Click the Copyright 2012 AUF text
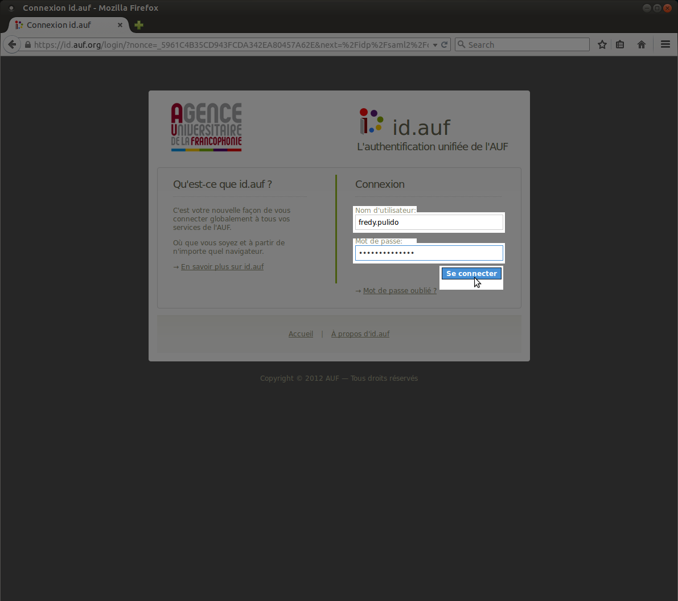The image size is (678, 601). (x=339, y=378)
